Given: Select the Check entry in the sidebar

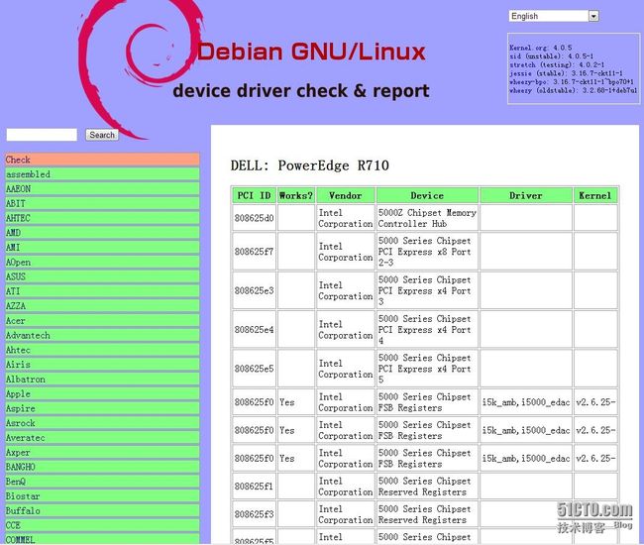Looking at the screenshot, I should tap(102, 160).
